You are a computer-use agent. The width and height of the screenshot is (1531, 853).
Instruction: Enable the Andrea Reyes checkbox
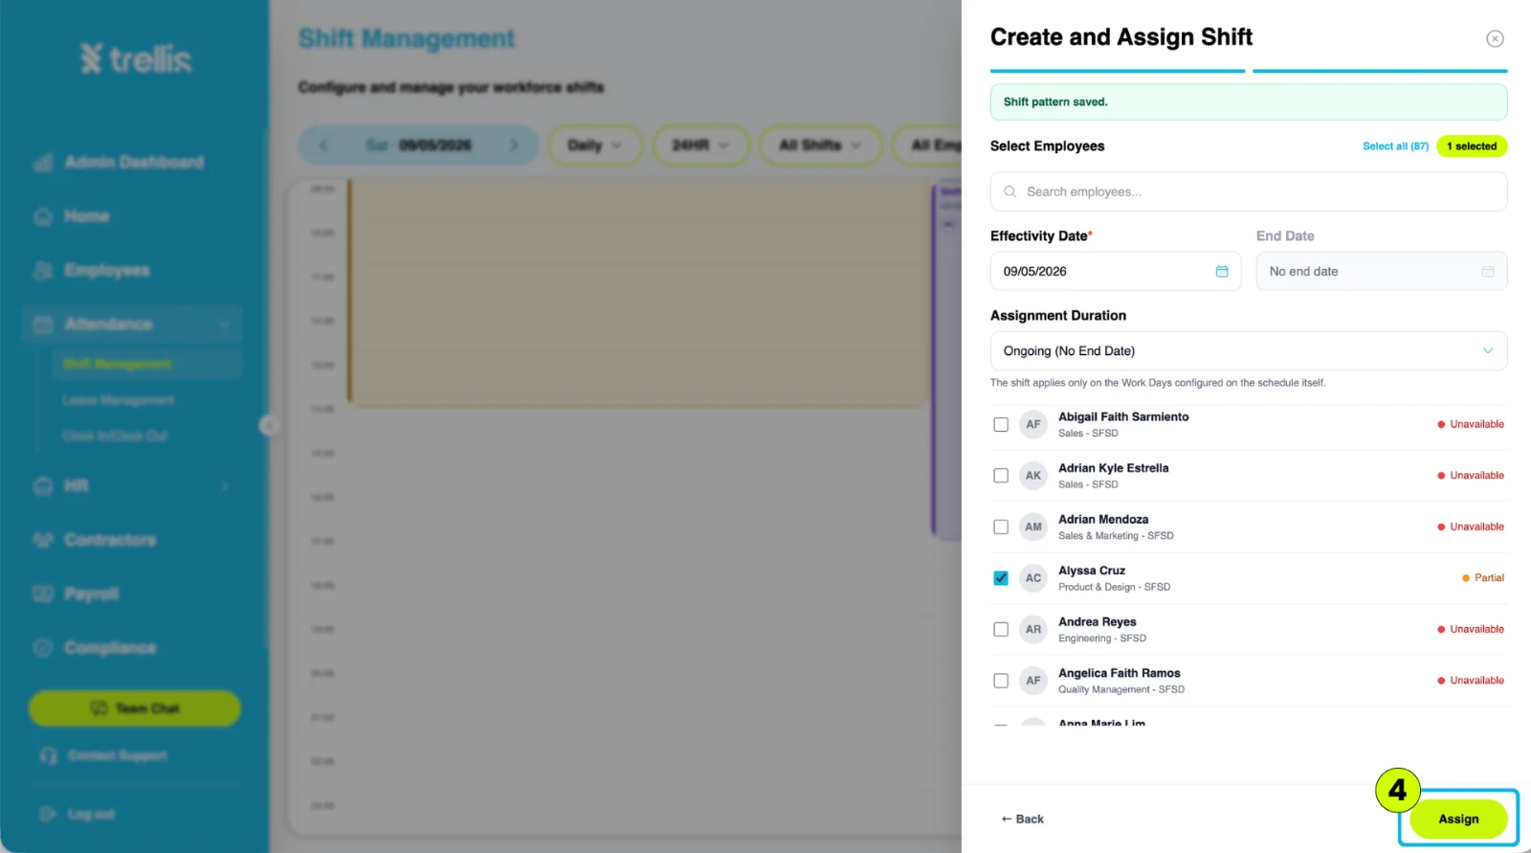1001,629
